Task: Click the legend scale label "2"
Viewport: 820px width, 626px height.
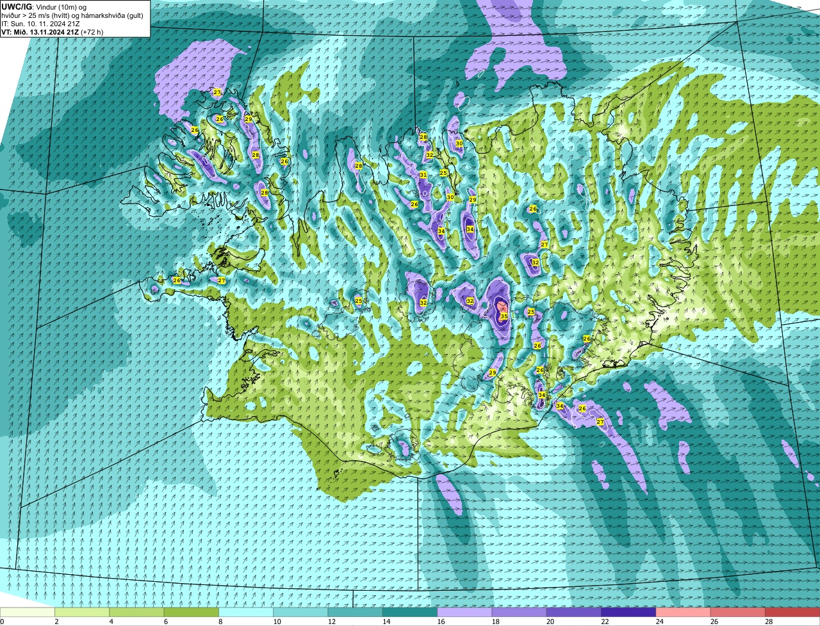Action: (56, 622)
